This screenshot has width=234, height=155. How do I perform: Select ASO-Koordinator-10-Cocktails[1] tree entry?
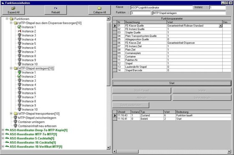33,142
